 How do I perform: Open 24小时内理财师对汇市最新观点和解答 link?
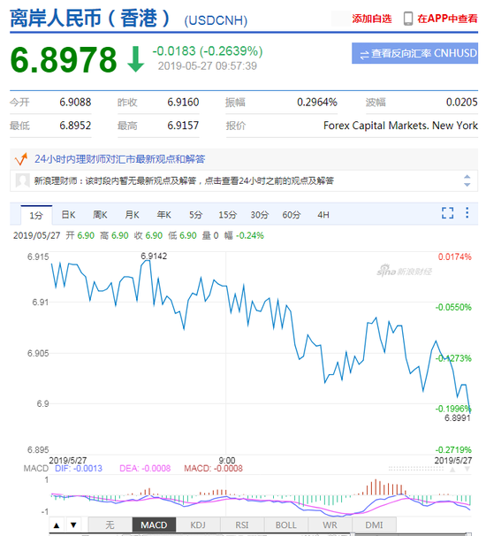(x=119, y=159)
